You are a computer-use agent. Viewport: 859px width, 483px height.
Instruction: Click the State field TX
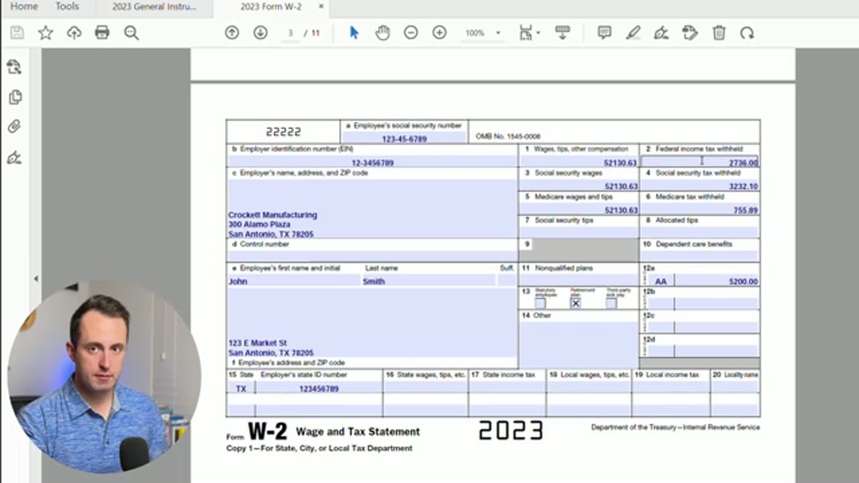click(241, 388)
